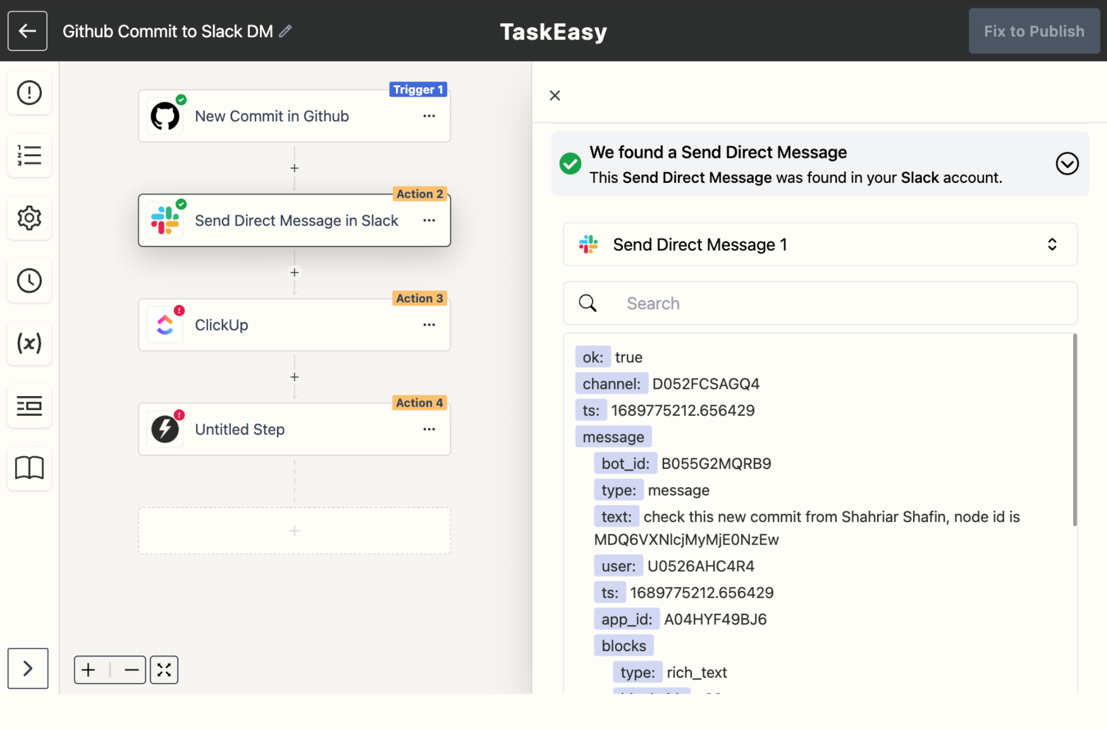This screenshot has height=730, width=1107.
Task: Go back using the arrow button
Action: pos(27,31)
